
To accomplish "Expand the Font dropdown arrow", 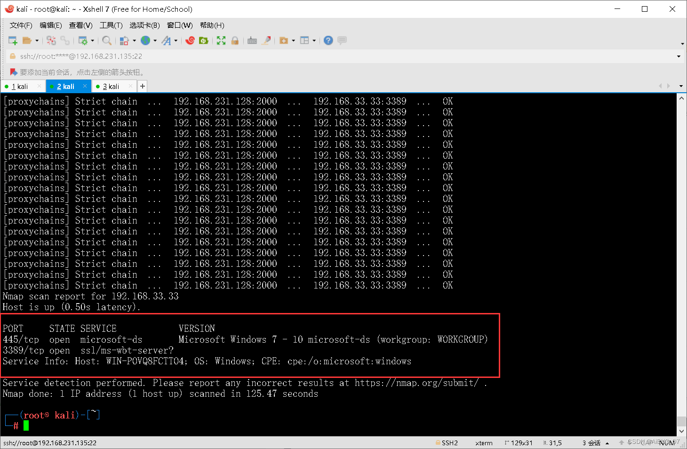I will pyautogui.click(x=176, y=40).
